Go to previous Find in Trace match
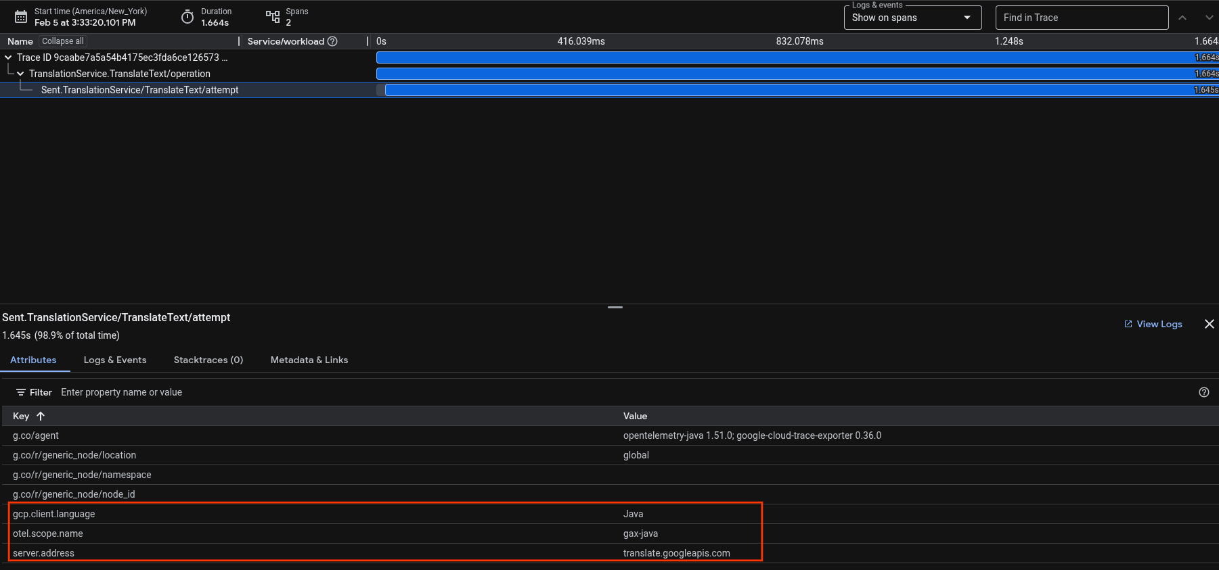Image resolution: width=1219 pixels, height=570 pixels. point(1182,18)
